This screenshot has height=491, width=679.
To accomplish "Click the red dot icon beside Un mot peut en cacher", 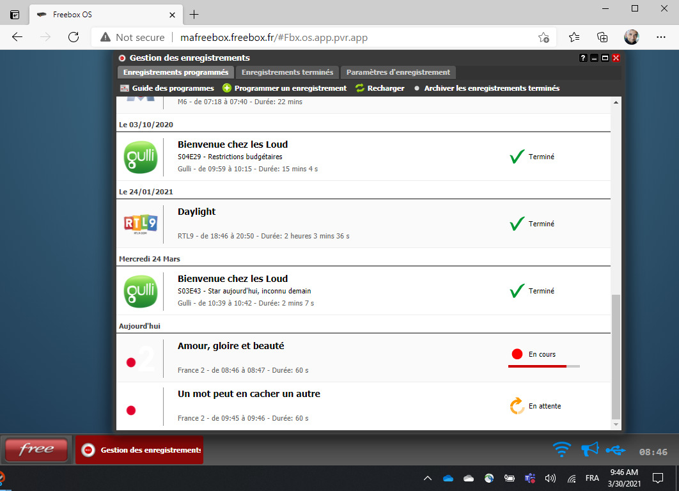I will click(x=131, y=410).
